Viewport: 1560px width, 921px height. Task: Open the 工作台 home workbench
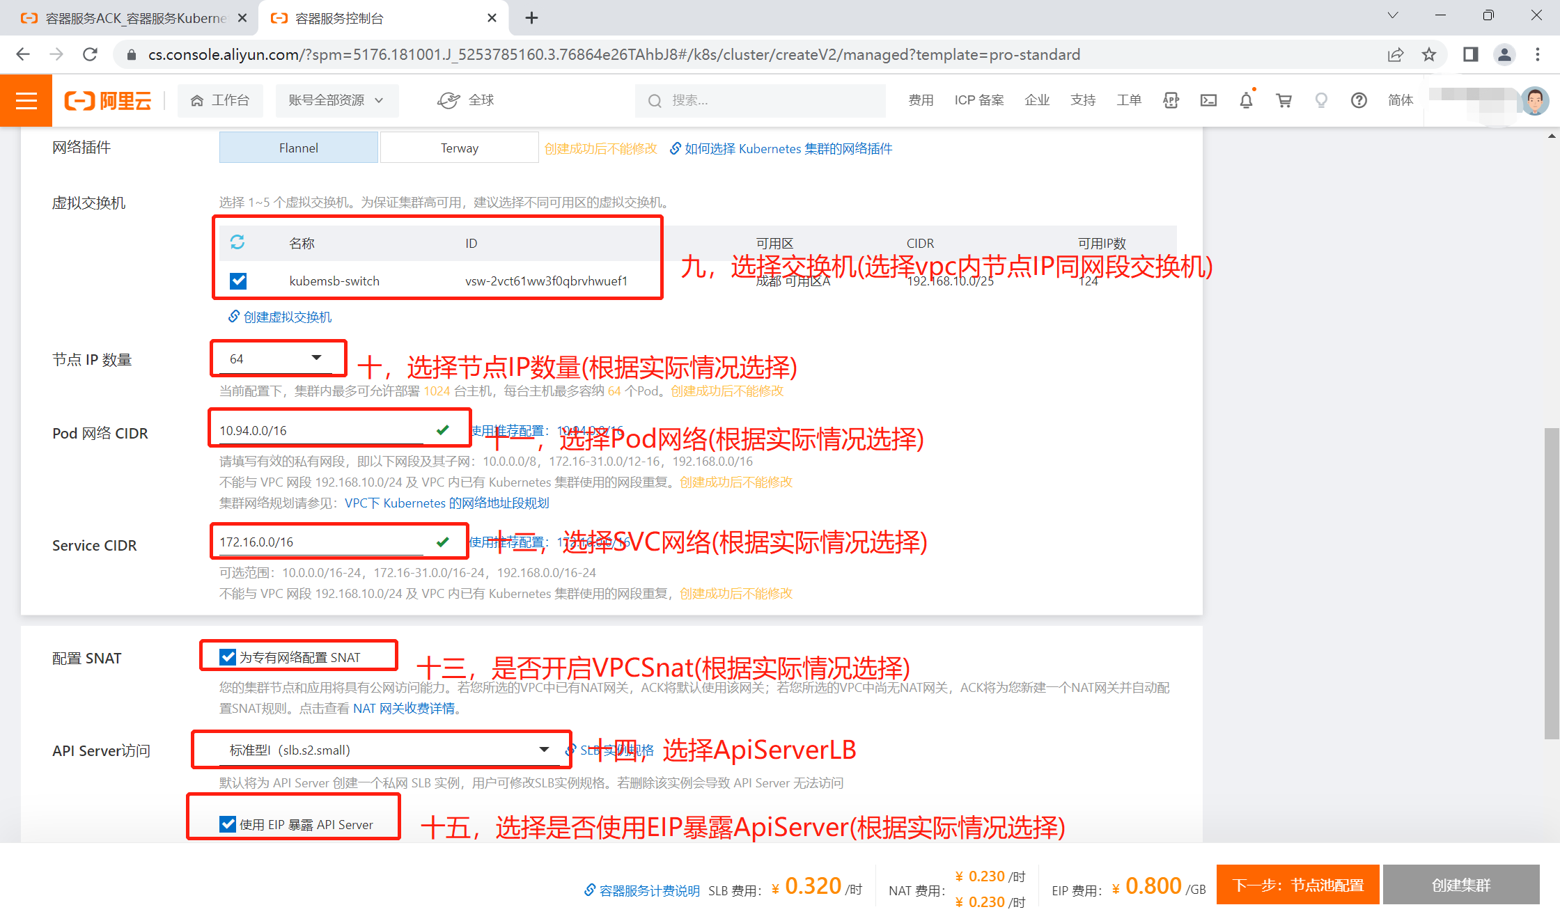220,101
